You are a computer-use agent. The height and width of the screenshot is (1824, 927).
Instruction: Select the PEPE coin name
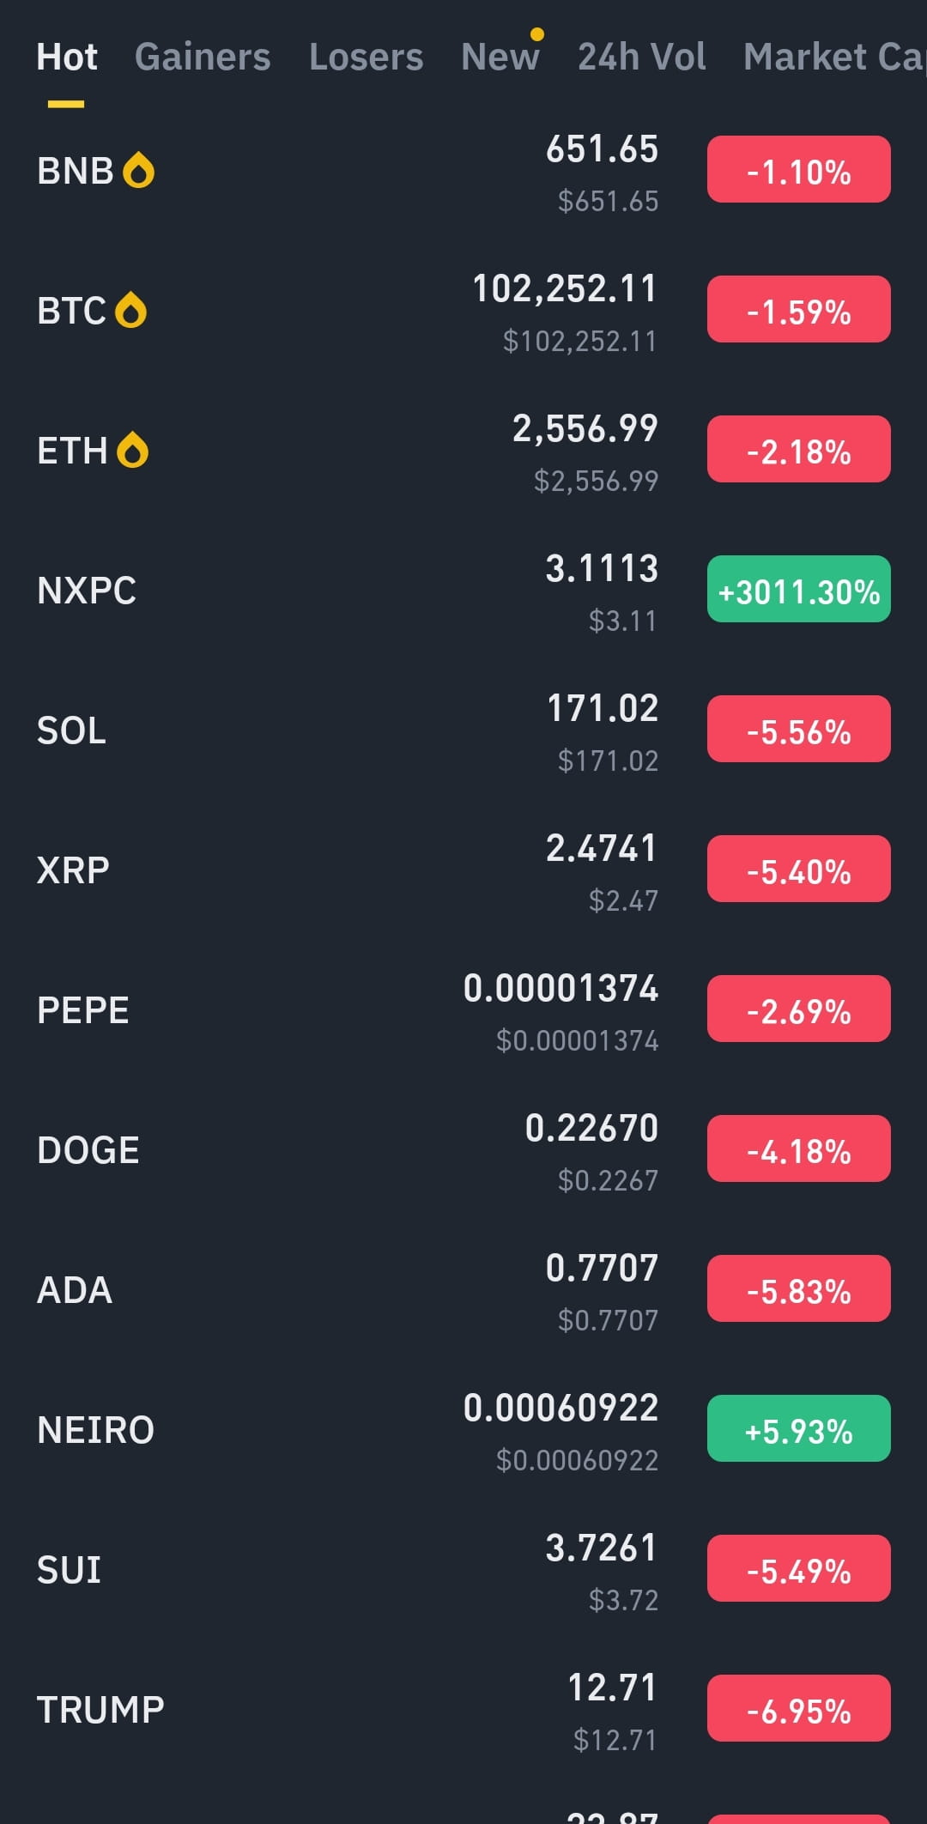[83, 1010]
